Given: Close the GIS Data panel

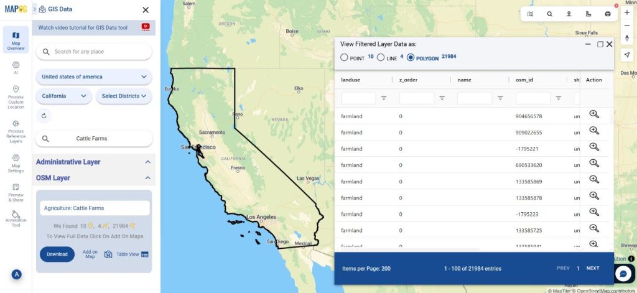Looking at the screenshot, I should (x=146, y=10).
